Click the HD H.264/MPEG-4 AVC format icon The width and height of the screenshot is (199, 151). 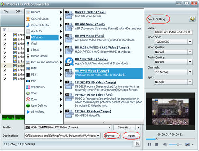(69, 50)
